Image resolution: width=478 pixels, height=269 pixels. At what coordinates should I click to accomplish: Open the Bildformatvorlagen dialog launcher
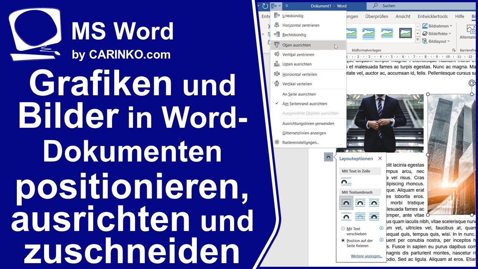tap(454, 50)
